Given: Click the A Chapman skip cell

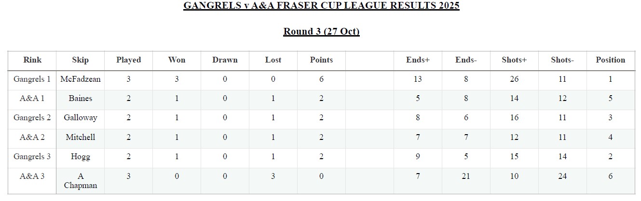Looking at the screenshot, I should pos(80,181).
